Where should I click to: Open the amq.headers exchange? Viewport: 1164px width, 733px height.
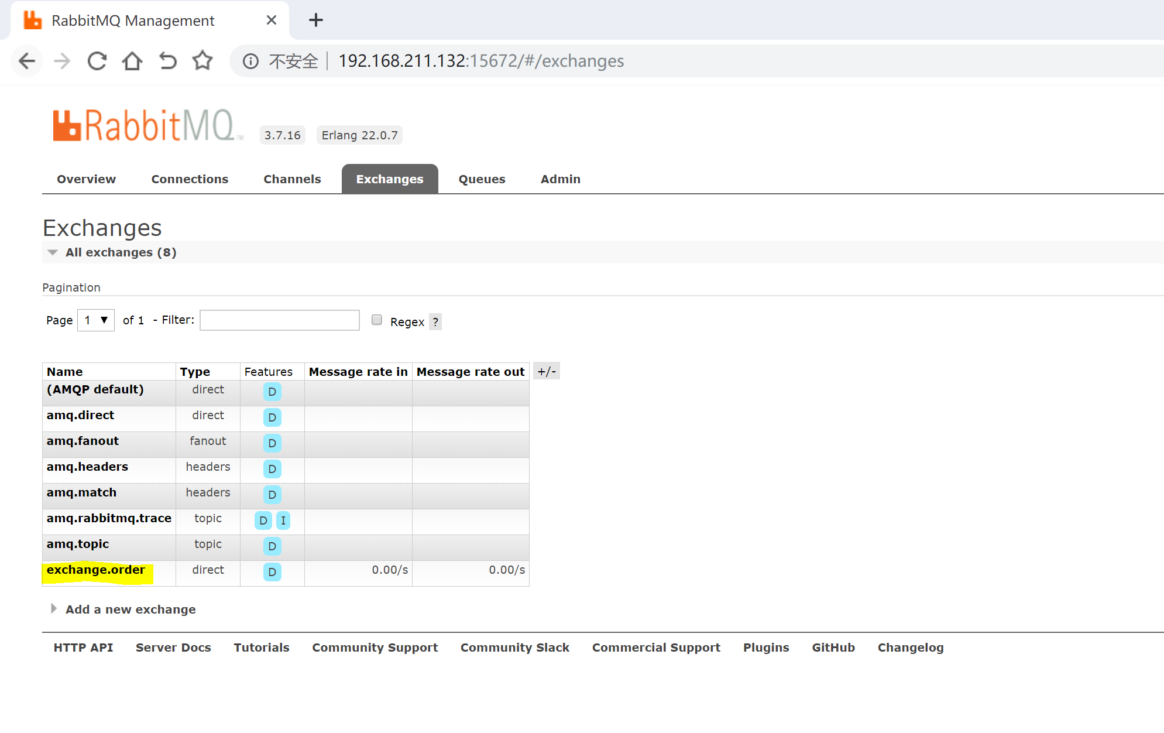point(87,467)
